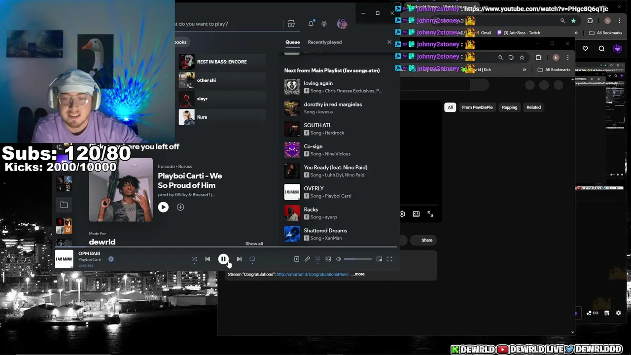Adjust the Spotify volume slider
Image resolution: width=631 pixels, height=355 pixels.
point(358,259)
